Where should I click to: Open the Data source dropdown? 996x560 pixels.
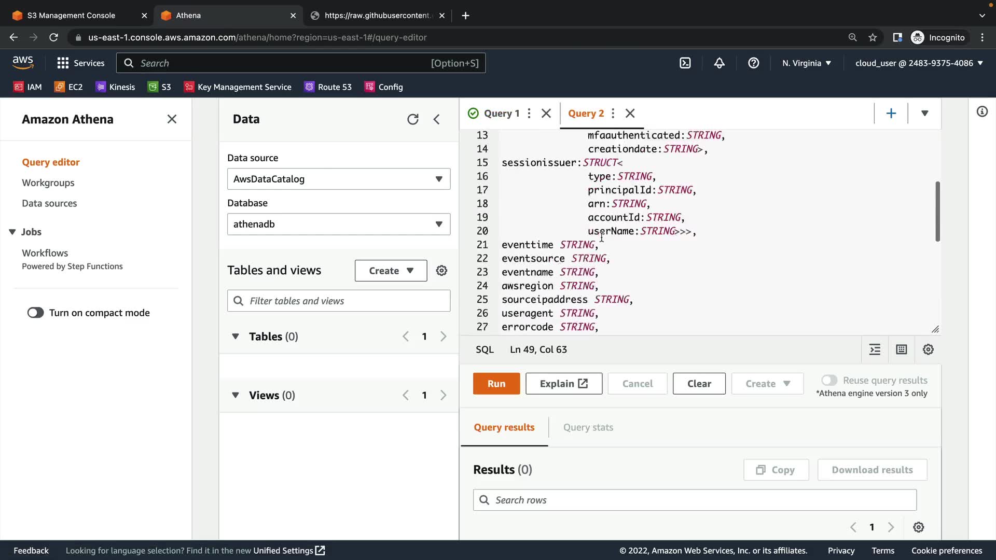pos(338,179)
